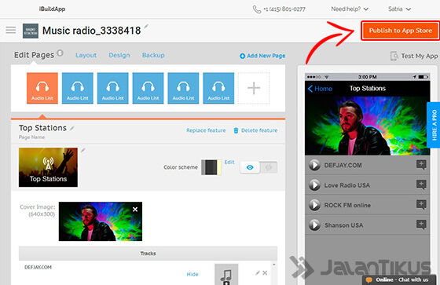Click the phone number icon
Viewport: 440px width, 285px height.
pos(256,9)
